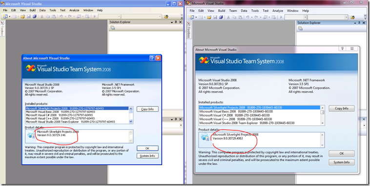Click System Info in left About dialog
This screenshot has width=370, height=186.
point(147,156)
